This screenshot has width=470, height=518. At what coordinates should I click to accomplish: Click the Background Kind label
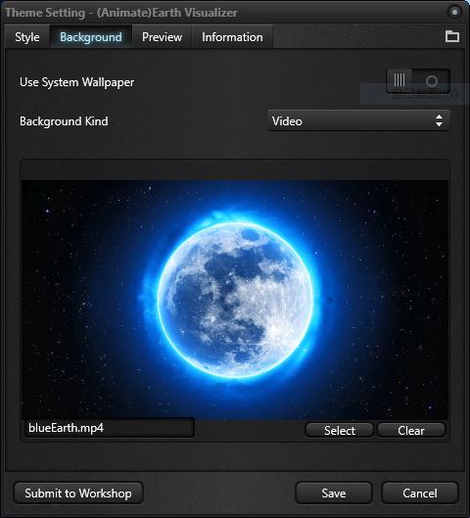64,120
